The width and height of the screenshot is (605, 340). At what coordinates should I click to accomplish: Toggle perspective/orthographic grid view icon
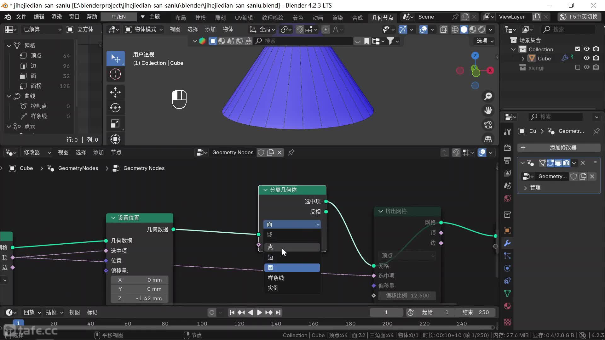488,139
